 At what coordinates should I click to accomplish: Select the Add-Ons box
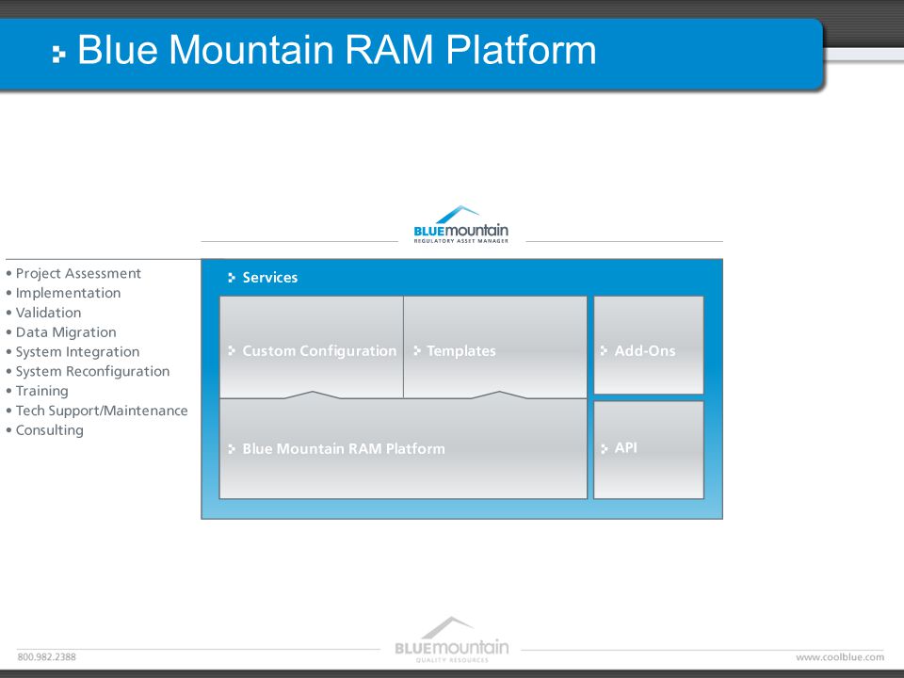pos(649,346)
